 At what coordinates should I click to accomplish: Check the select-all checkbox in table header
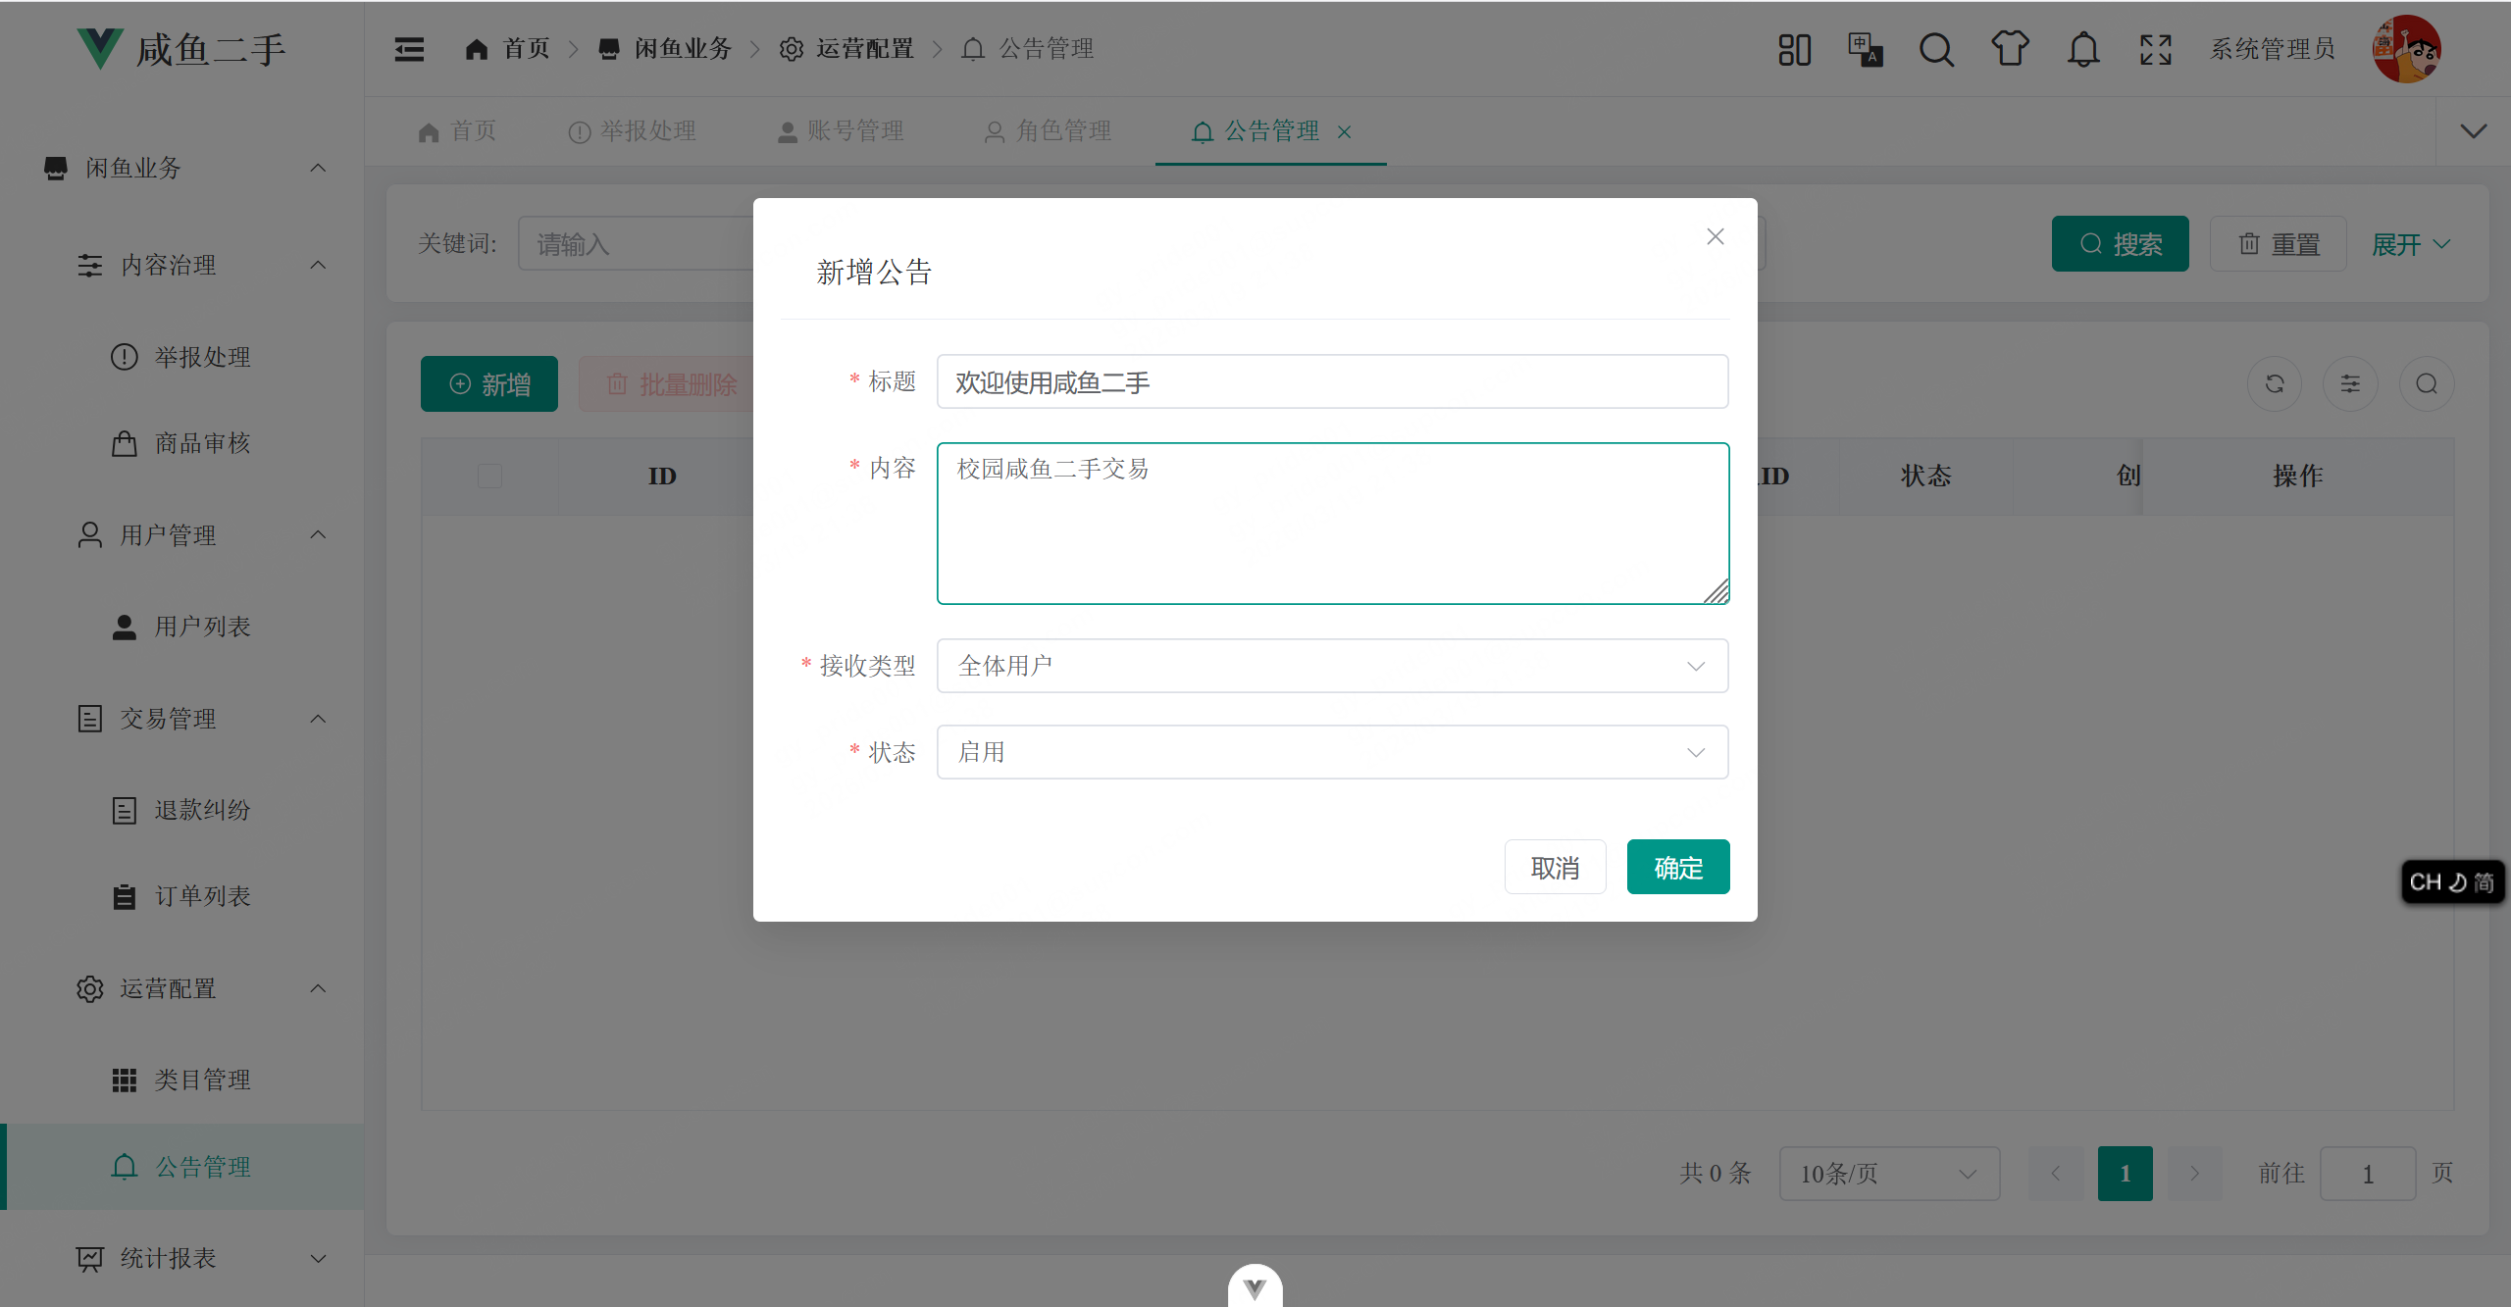(x=489, y=476)
